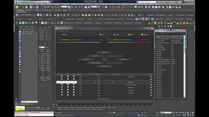Activate the Select and Rotate tool

83,7
